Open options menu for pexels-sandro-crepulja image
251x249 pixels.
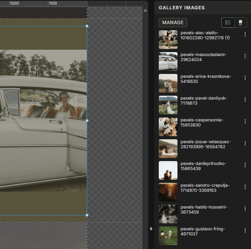[245, 187]
